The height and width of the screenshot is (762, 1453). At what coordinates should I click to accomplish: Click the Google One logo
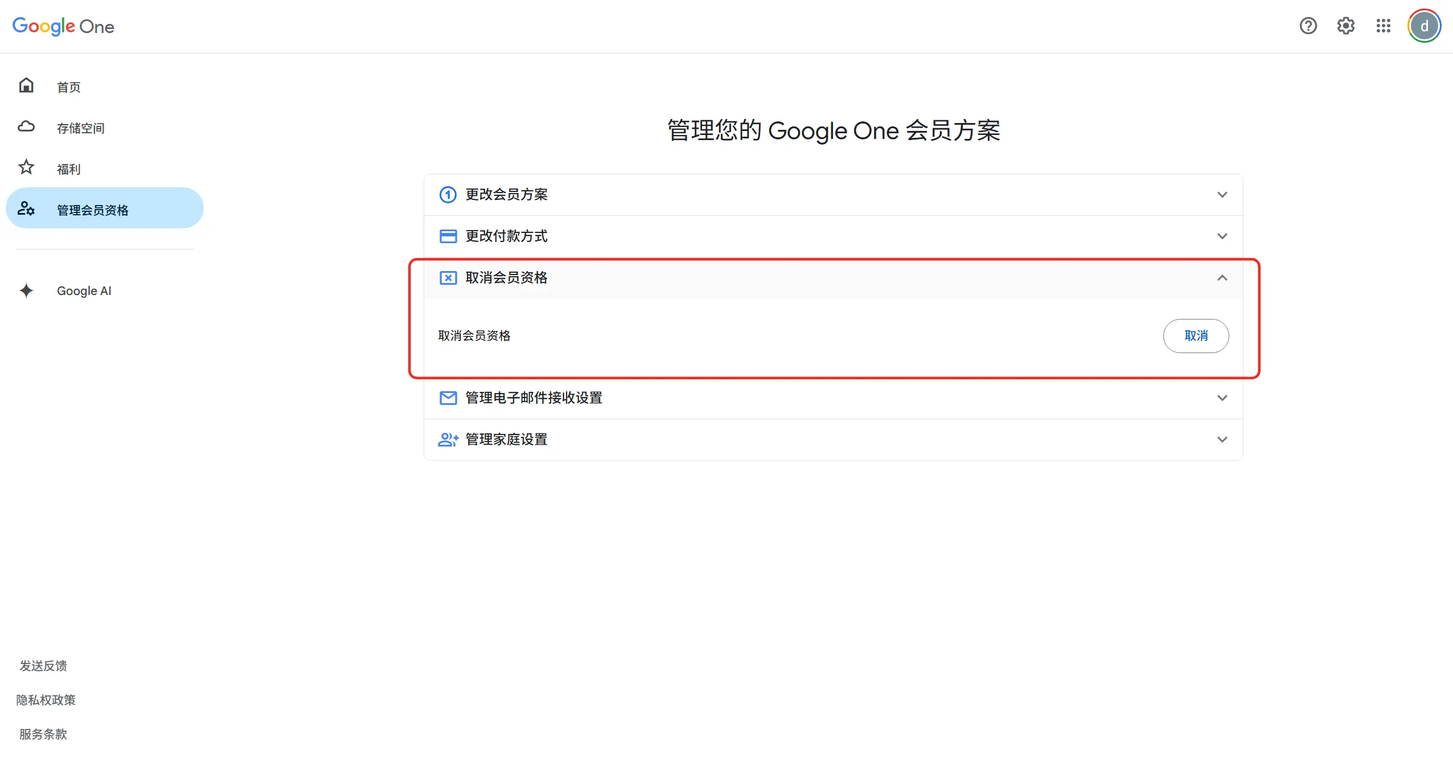coord(63,26)
